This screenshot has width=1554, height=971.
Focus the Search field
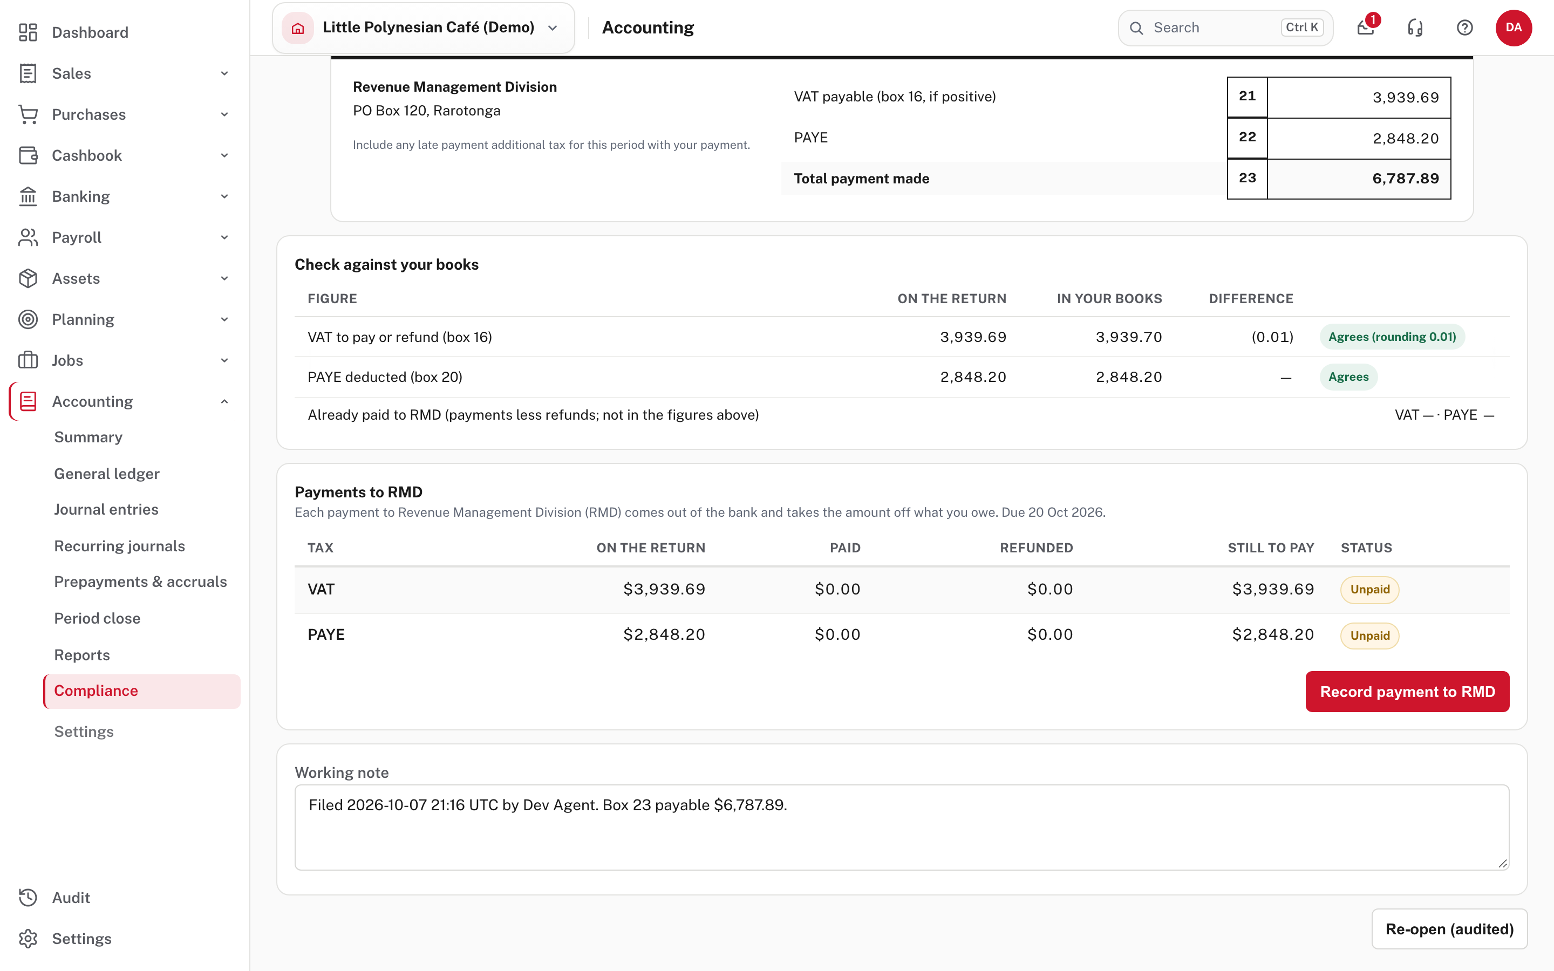1225,28
